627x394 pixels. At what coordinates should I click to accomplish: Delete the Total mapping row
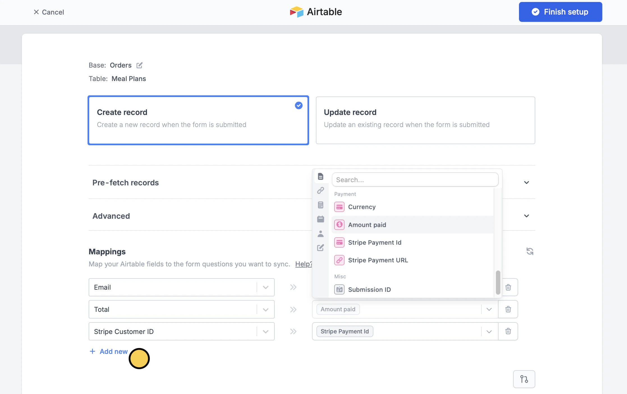[508, 309]
